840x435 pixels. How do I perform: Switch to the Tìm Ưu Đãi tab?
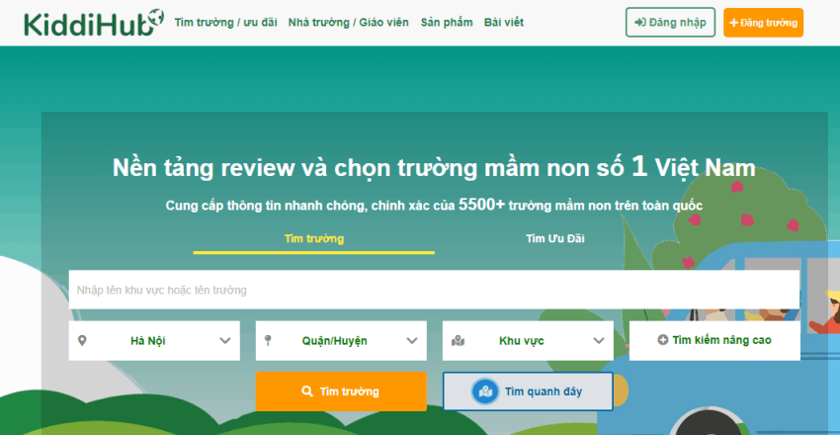tap(555, 239)
